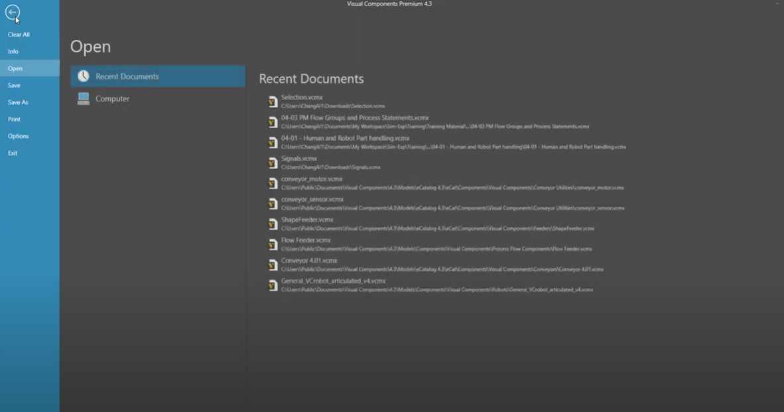
Task: Click Clear All at the top of sidebar
Action: (19, 34)
